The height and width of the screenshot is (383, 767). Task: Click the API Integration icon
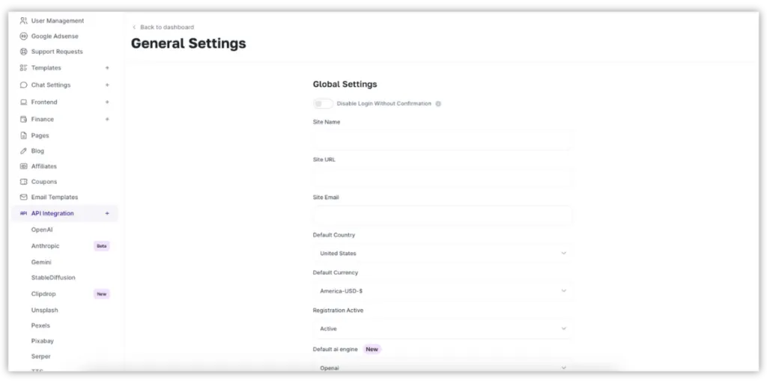pyautogui.click(x=23, y=213)
